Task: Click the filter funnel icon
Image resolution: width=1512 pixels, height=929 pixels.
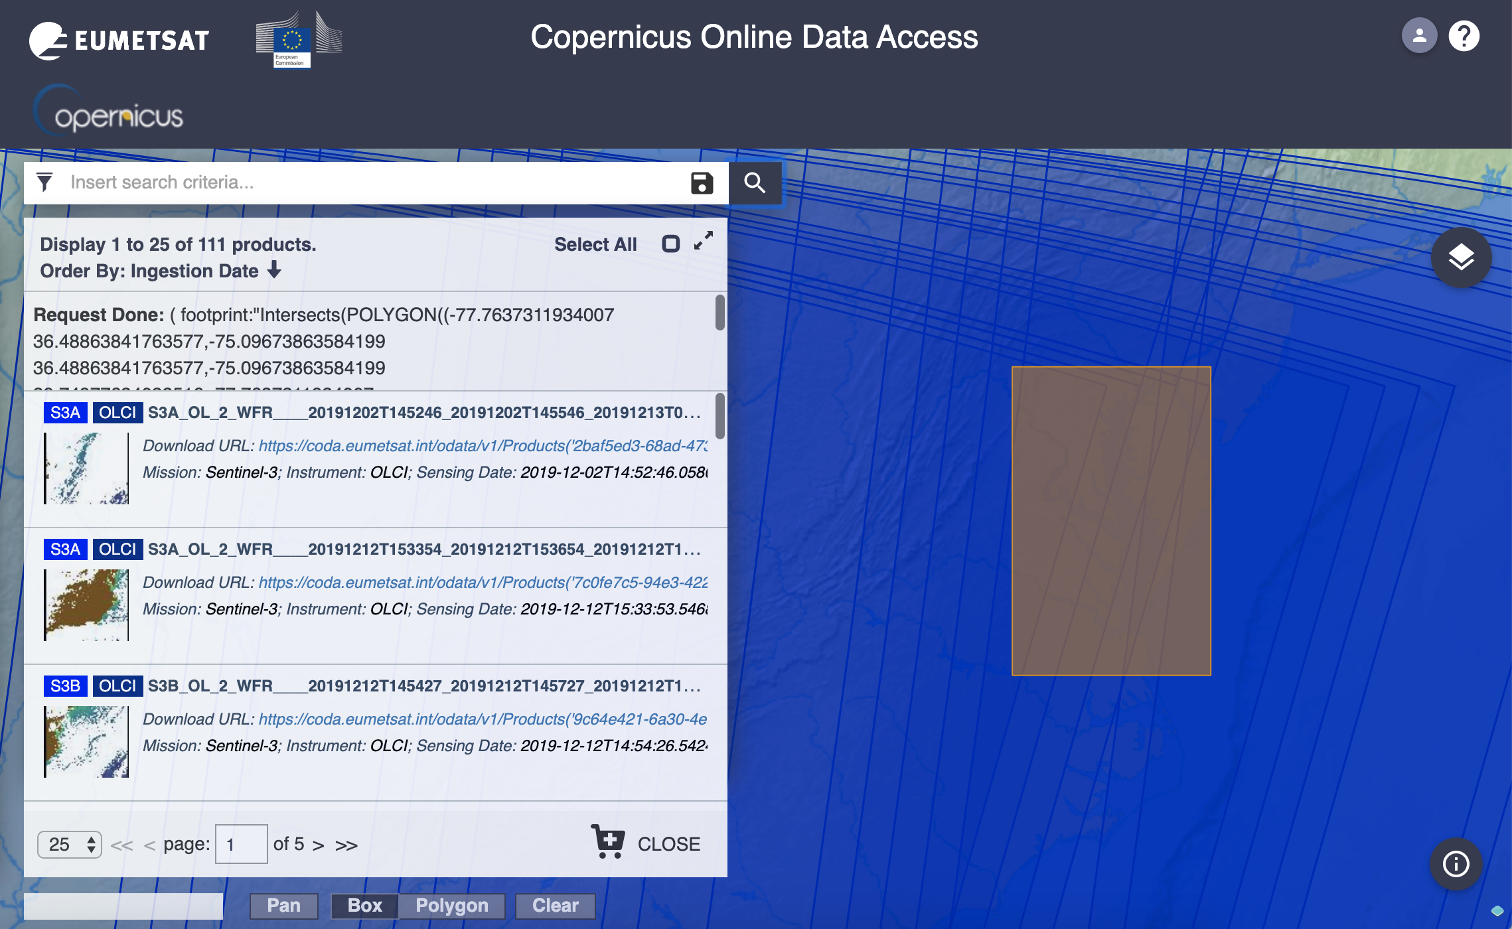Action: click(44, 182)
